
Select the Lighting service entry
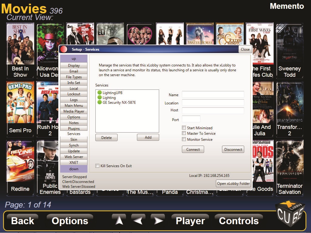coord(109,97)
